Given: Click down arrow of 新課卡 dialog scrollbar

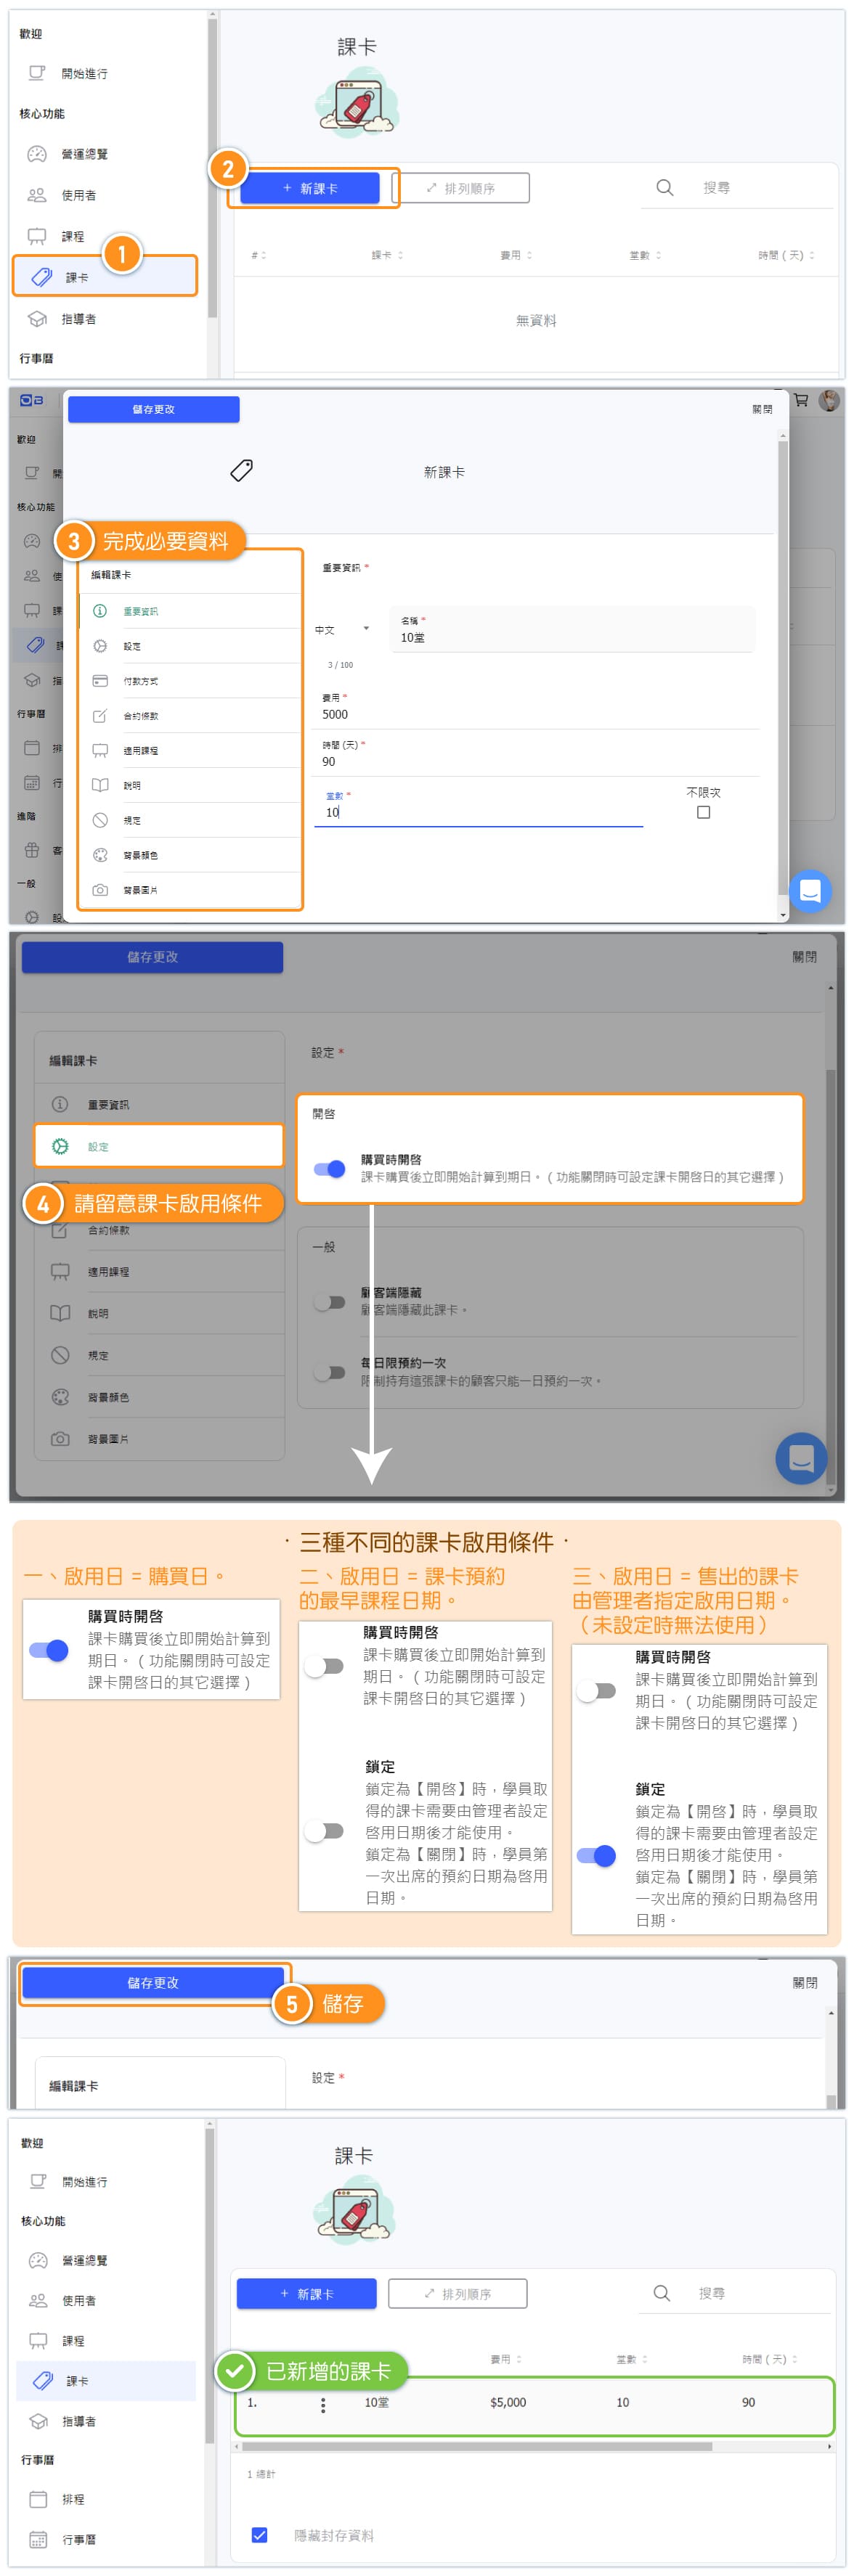Looking at the screenshot, I should coord(782,914).
